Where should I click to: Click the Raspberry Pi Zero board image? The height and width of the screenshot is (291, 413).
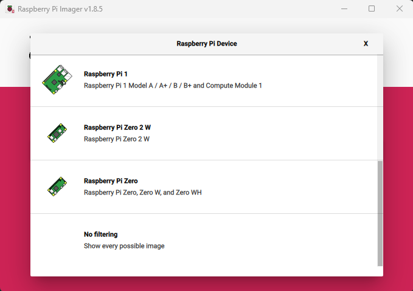[58, 187]
